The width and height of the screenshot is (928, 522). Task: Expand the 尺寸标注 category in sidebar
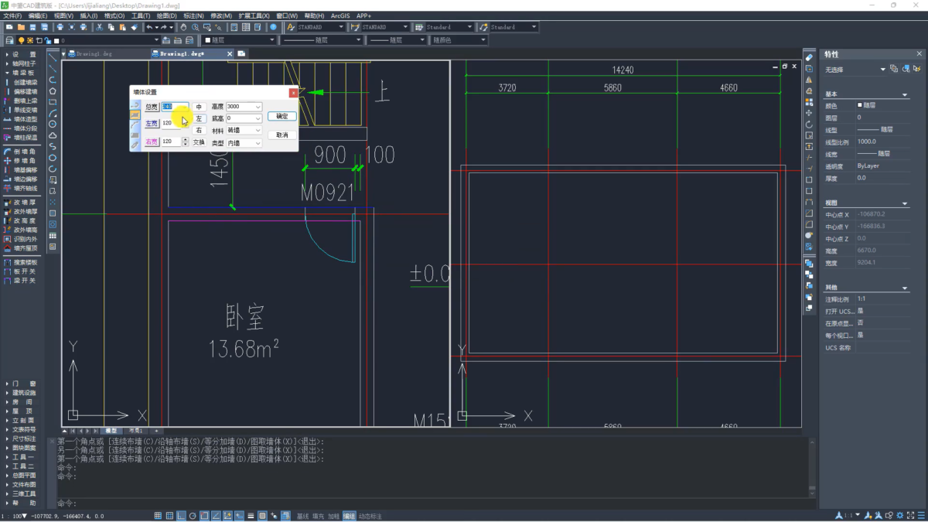(x=21, y=438)
